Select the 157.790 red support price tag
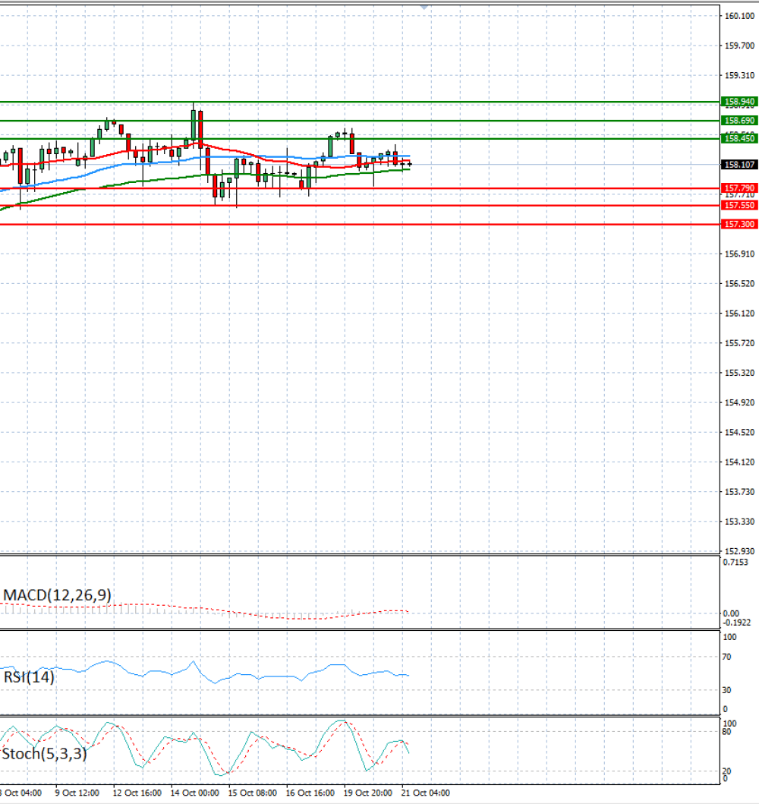The height and width of the screenshot is (804, 759). point(739,188)
